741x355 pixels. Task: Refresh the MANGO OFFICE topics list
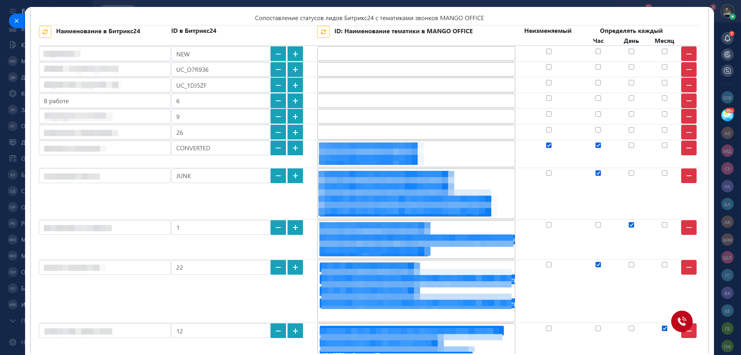click(323, 32)
